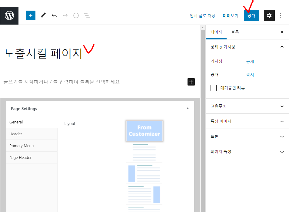The image size is (289, 212).
Task: Set publish time via 즉시 link
Action: [250, 75]
